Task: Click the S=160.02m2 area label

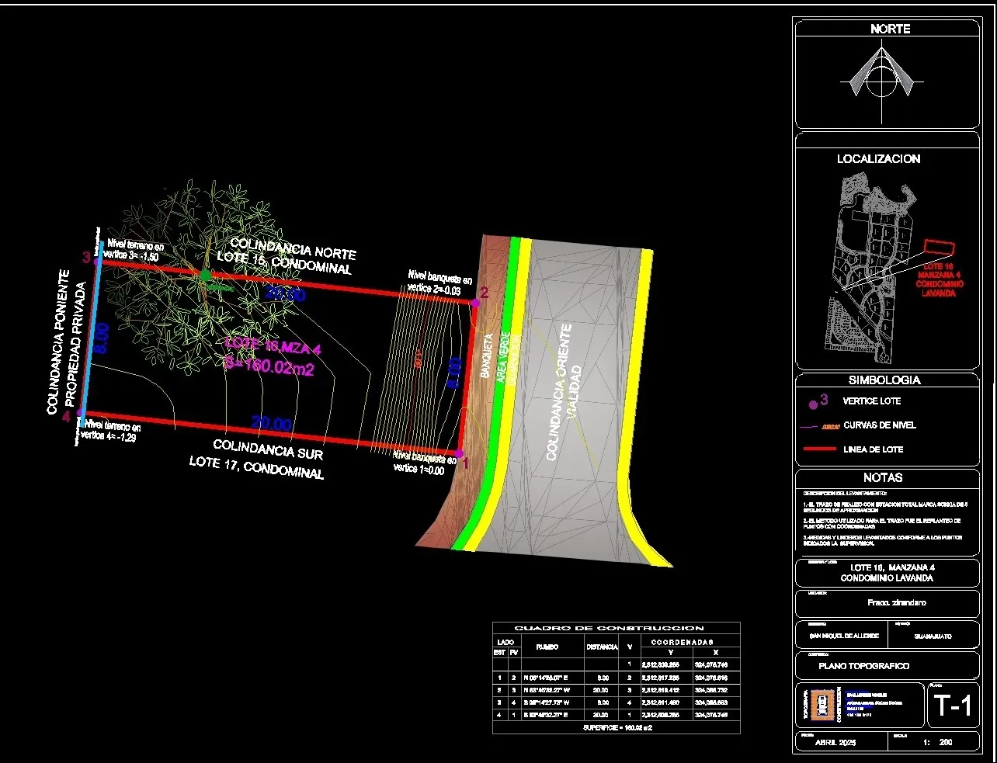Action: coord(269,366)
